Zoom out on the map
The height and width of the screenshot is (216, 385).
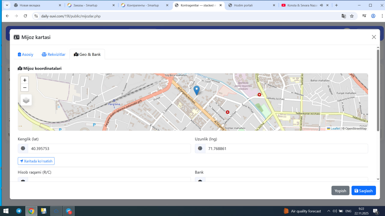25,88
